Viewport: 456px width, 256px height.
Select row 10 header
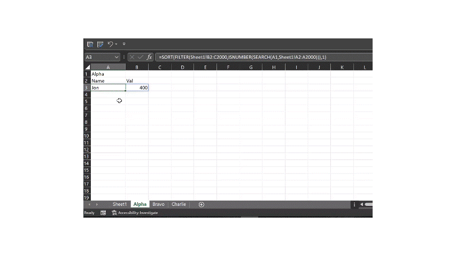tap(87, 136)
